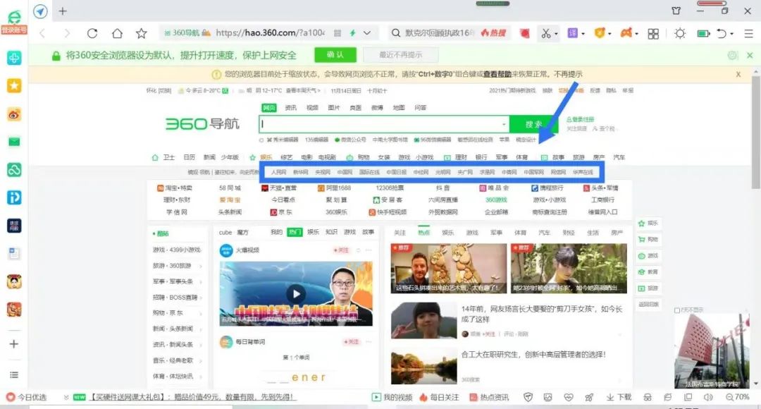Viewport: 761px width, 409px height.
Task: Click the brightness sun icon in toolbar
Action: [680, 34]
